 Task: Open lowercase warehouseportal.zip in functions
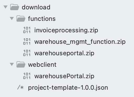tap(64, 53)
